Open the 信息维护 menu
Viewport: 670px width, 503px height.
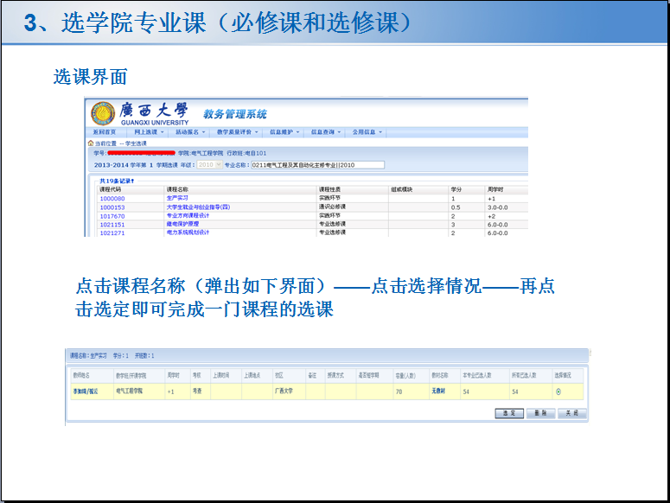tap(284, 132)
